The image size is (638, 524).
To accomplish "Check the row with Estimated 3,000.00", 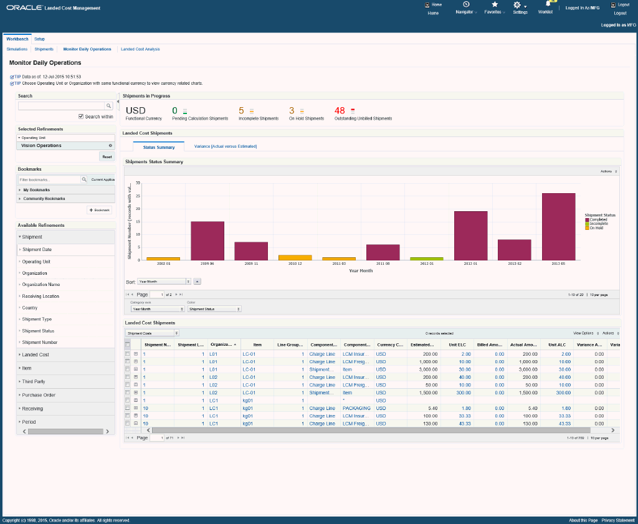I will 127,369.
